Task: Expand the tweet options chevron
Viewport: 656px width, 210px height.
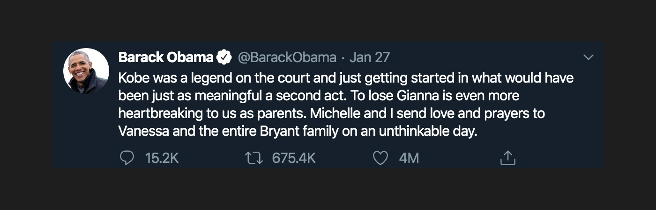Action: [588, 57]
